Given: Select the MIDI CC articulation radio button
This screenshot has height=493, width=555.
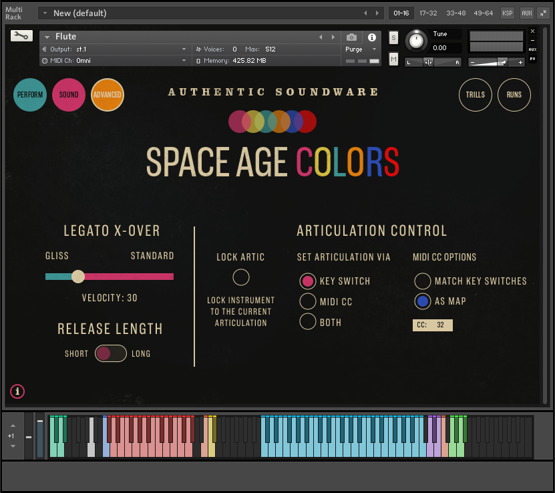Looking at the screenshot, I should (x=308, y=301).
